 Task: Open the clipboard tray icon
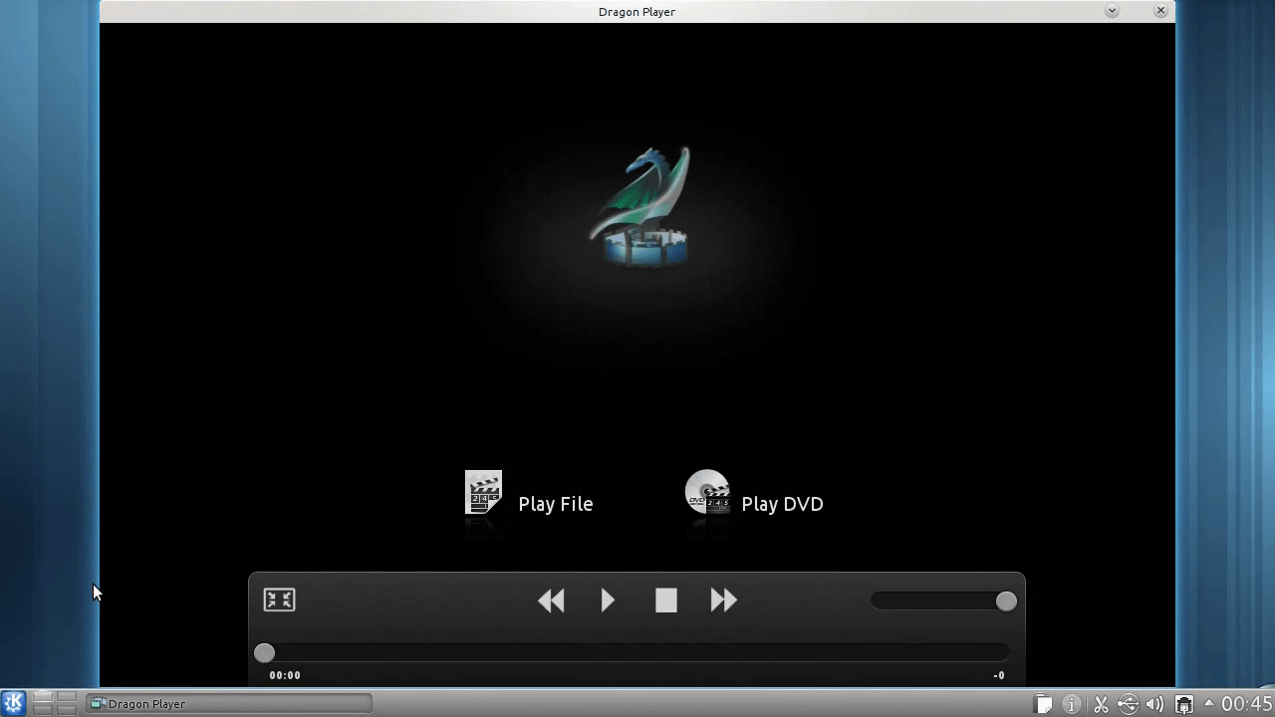point(1043,704)
